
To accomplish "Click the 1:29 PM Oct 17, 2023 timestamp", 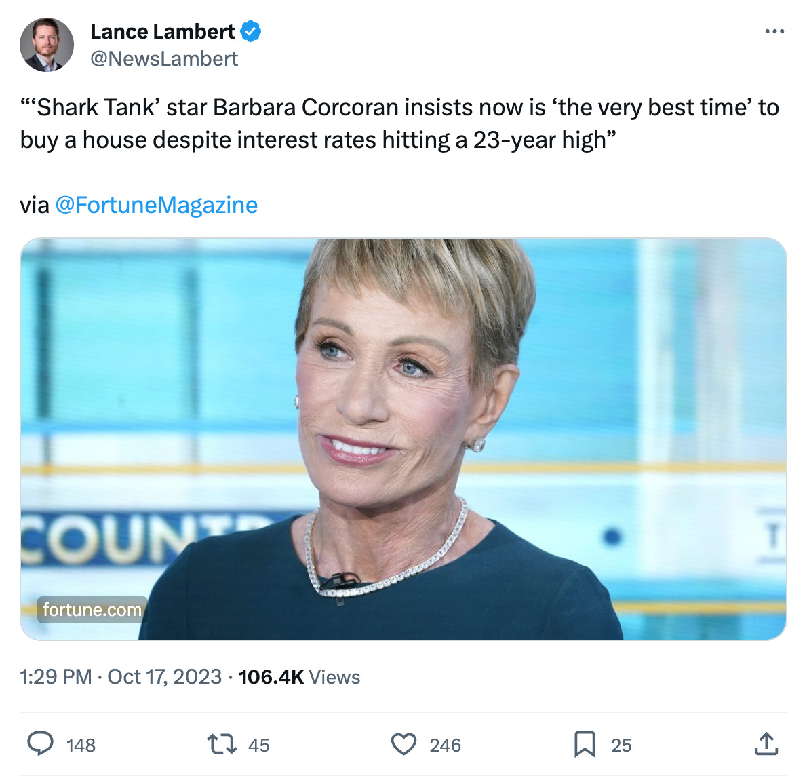I will (121, 676).
